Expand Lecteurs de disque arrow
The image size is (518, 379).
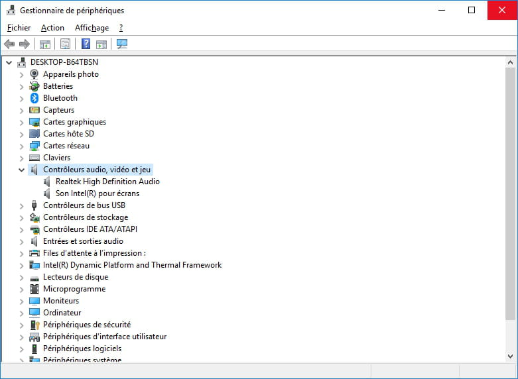tap(22, 278)
